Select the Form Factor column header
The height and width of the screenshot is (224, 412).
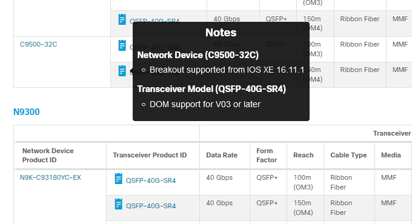point(267,156)
